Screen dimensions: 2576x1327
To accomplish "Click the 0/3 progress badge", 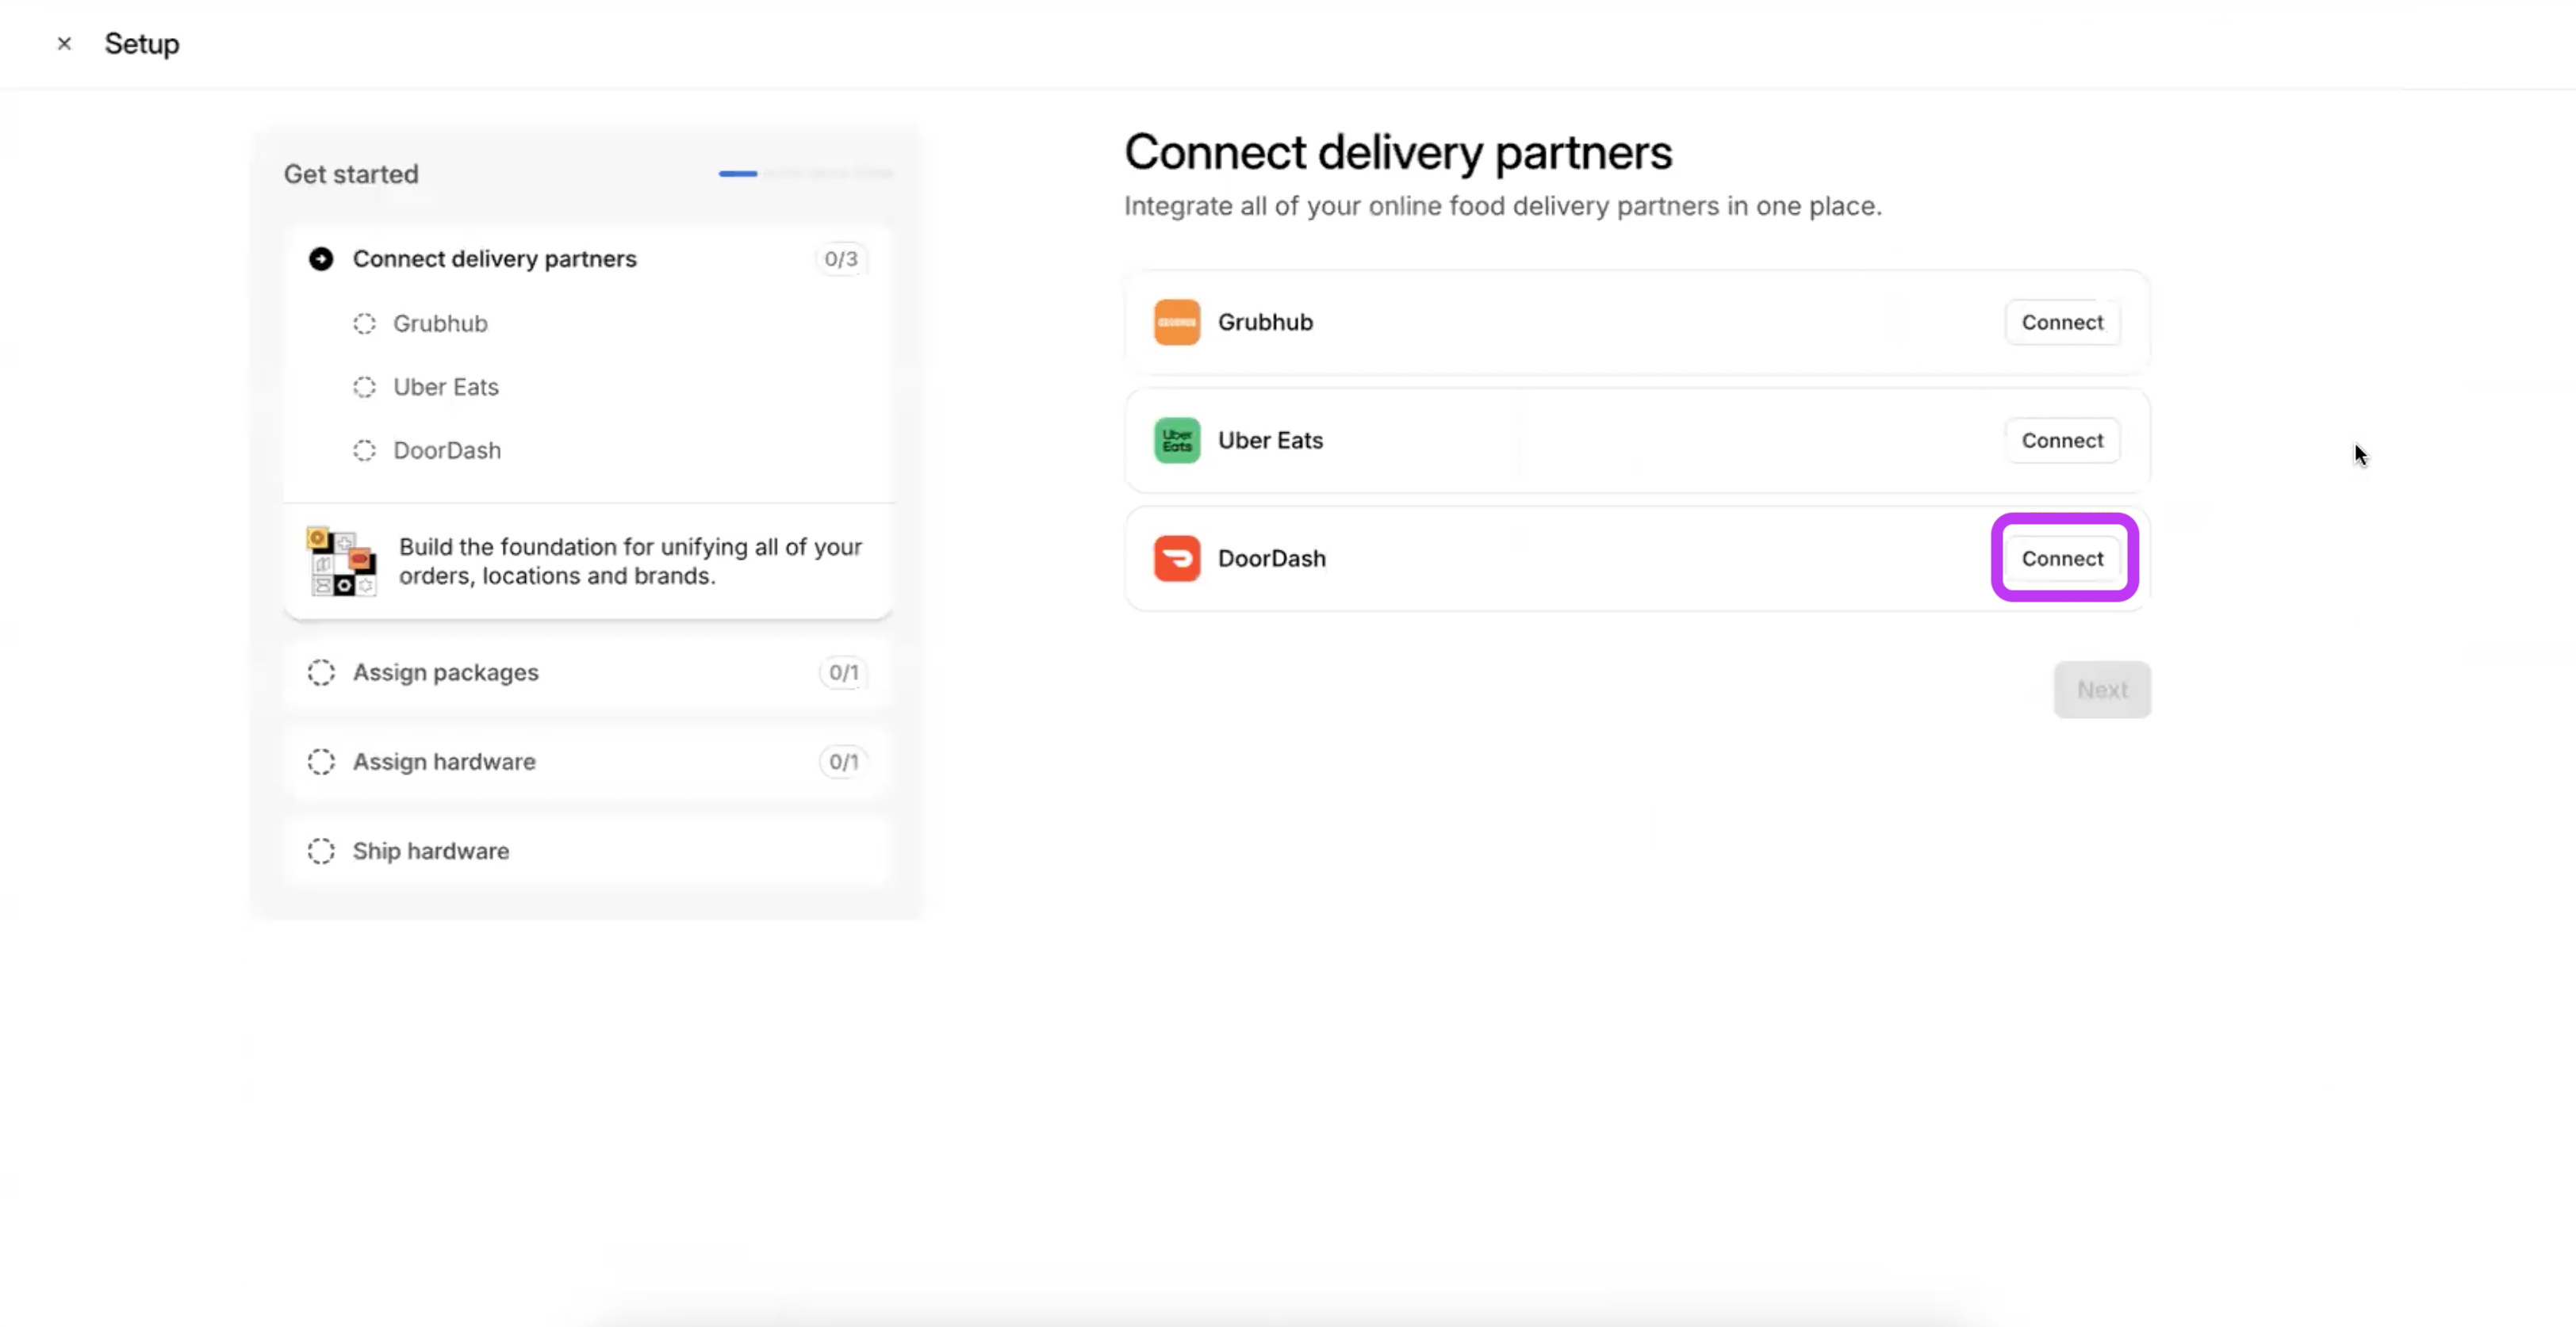I will point(841,258).
